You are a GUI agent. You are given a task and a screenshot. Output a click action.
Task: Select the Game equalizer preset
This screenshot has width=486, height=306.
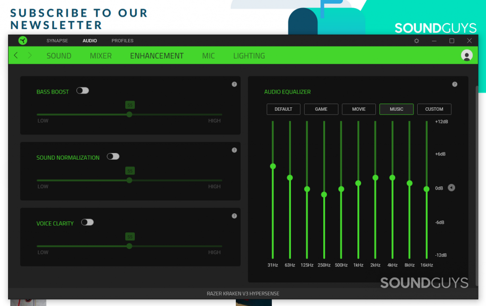coord(321,109)
